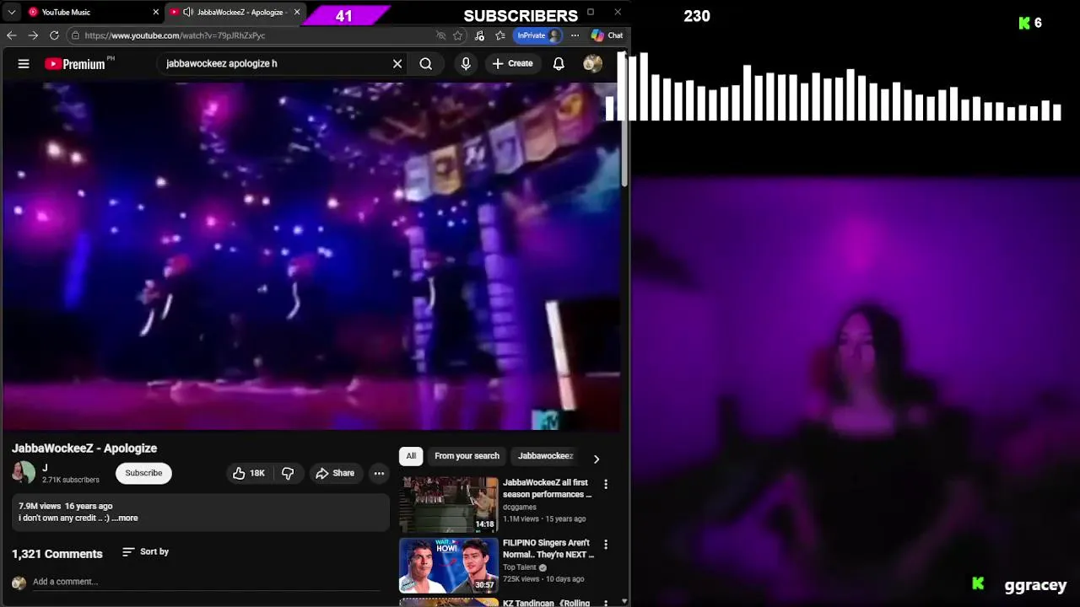Click the 7.9M views 16 years ago text
1080x607 pixels.
[x=66, y=506]
